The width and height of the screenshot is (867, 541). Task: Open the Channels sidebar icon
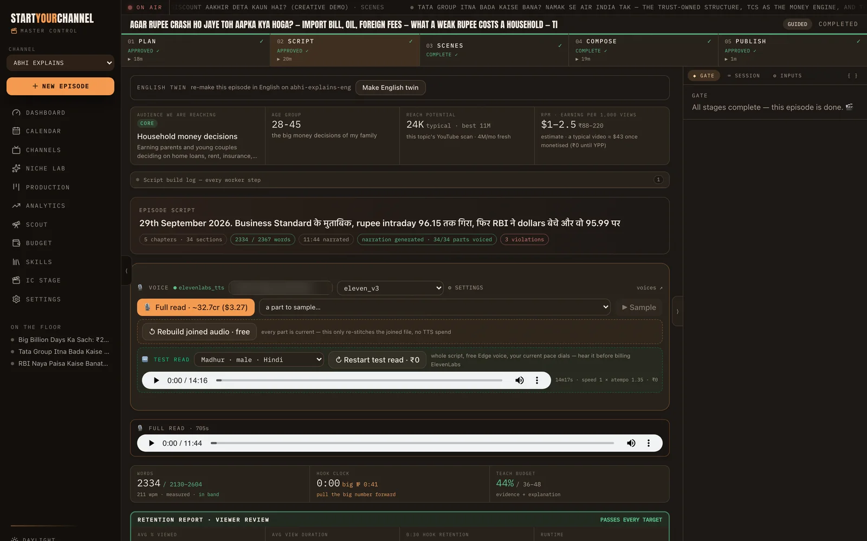16,150
